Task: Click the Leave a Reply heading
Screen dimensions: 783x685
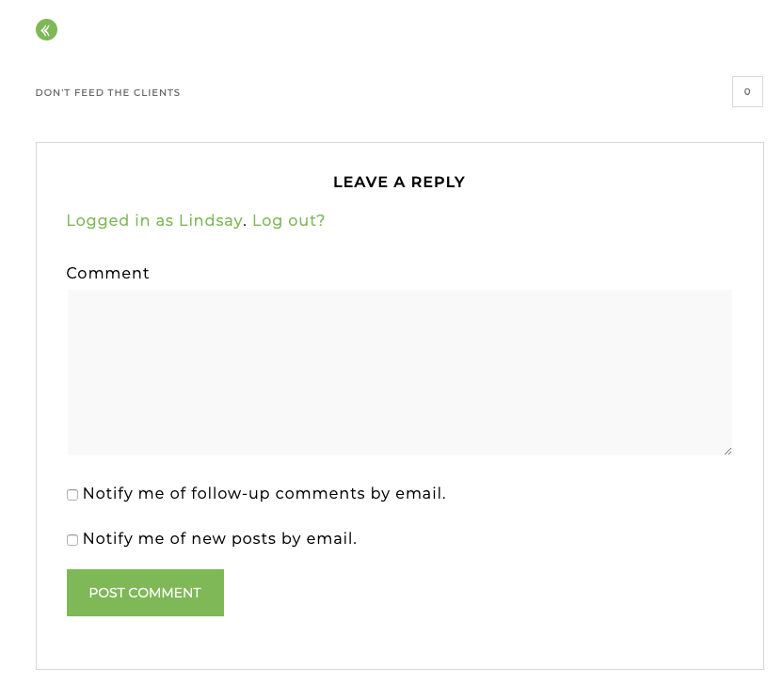Action: (399, 183)
